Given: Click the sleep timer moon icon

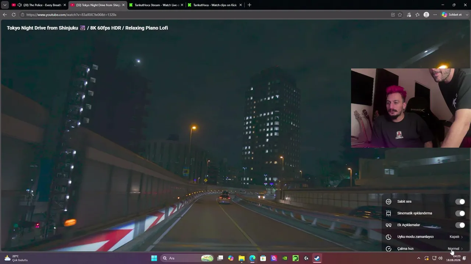Looking at the screenshot, I should point(389,237).
